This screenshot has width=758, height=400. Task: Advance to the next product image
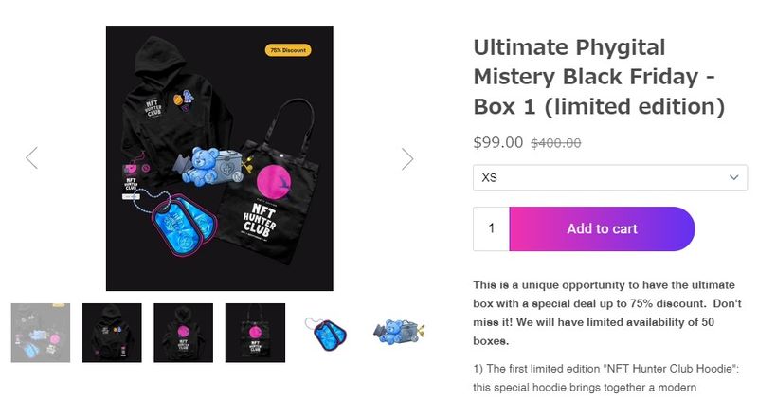[407, 158]
